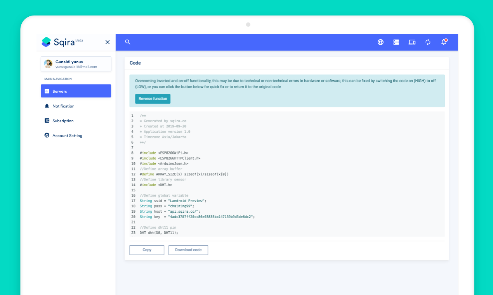Image resolution: width=493 pixels, height=295 pixels.
Task: Click the bell icon next to Notification
Action: coord(47,106)
